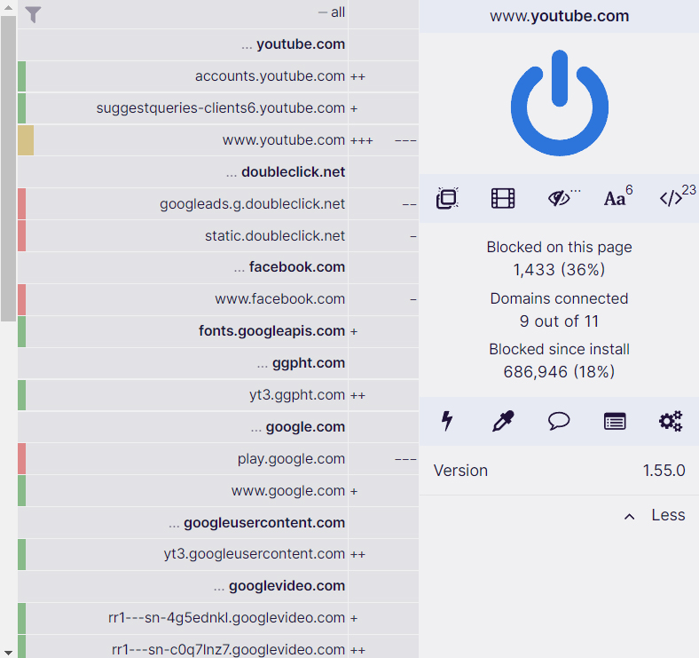Image resolution: width=699 pixels, height=658 pixels.
Task: Toggle block remote fonts Aa icon
Action: (x=616, y=198)
